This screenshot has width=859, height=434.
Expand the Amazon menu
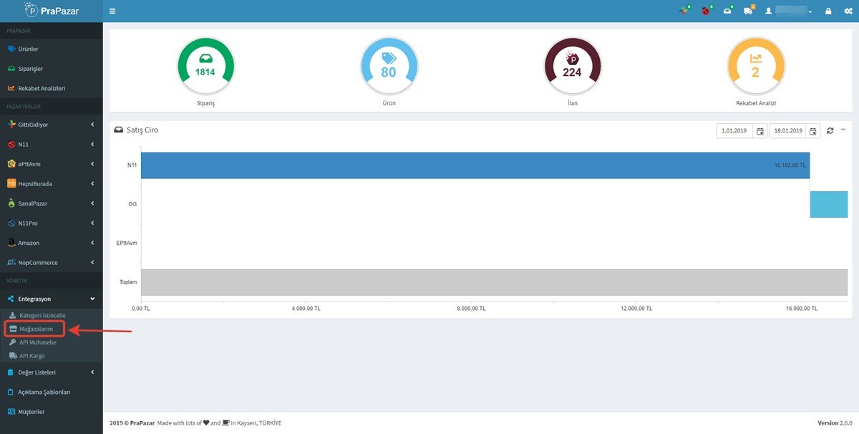tap(52, 243)
